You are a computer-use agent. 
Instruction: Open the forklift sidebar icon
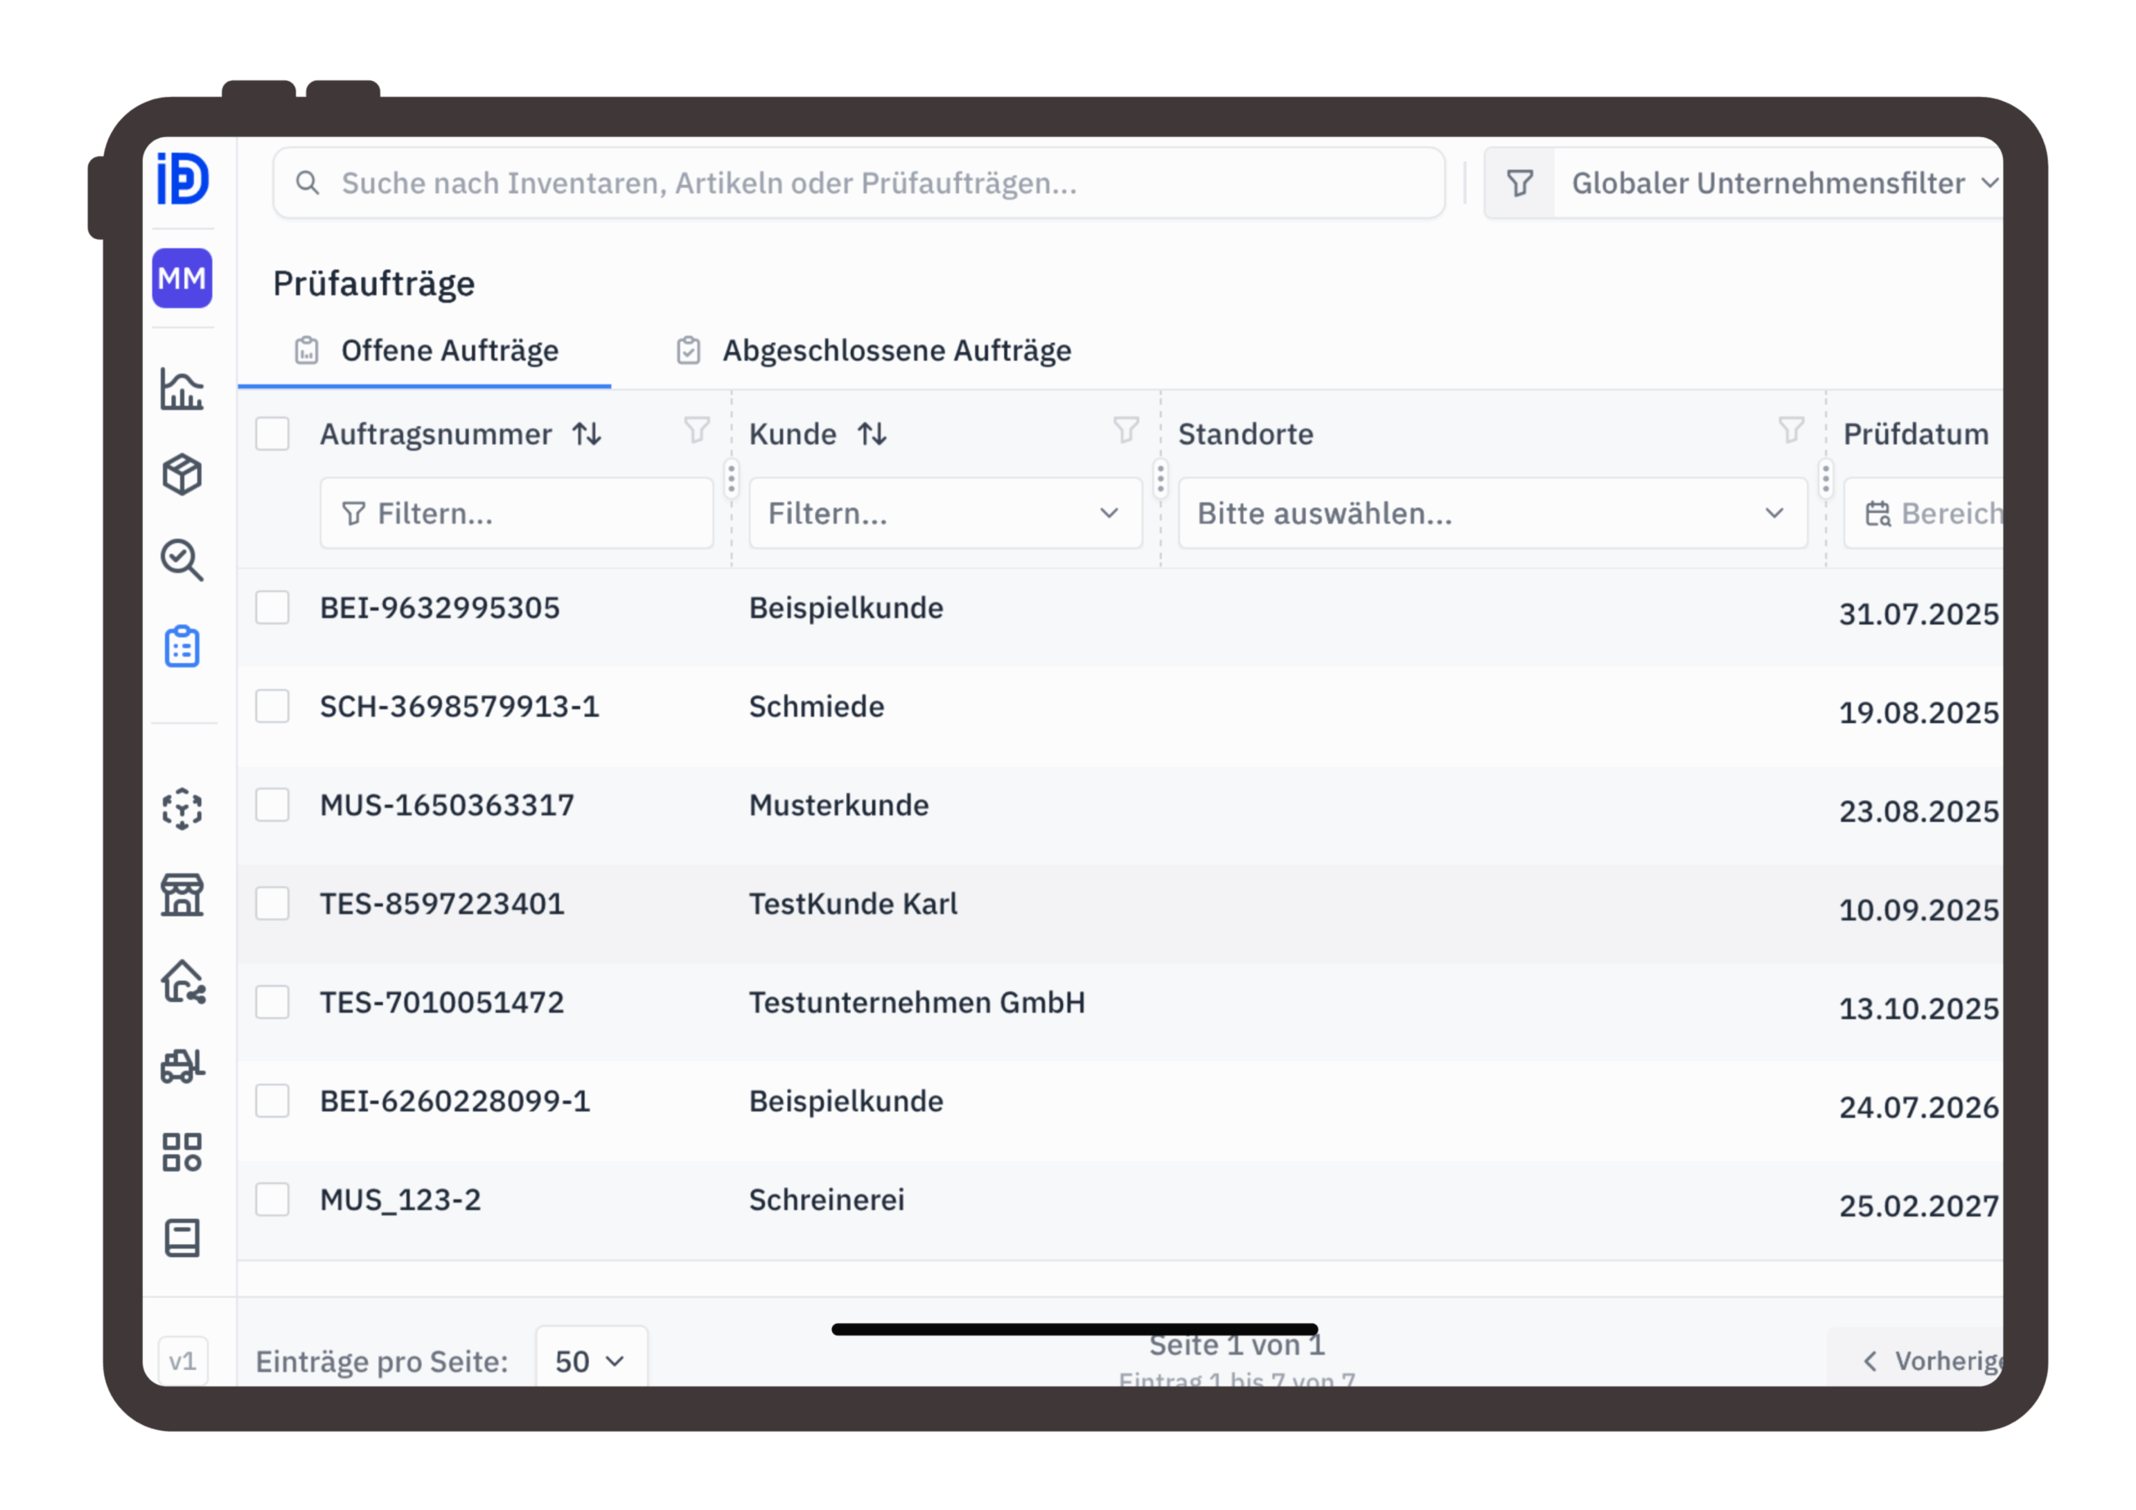pyautogui.click(x=183, y=1066)
